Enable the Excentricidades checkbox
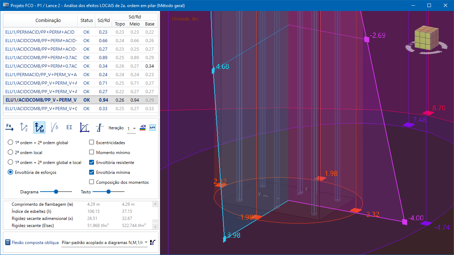Image resolution: width=454 pixels, height=255 pixels. 92,143
